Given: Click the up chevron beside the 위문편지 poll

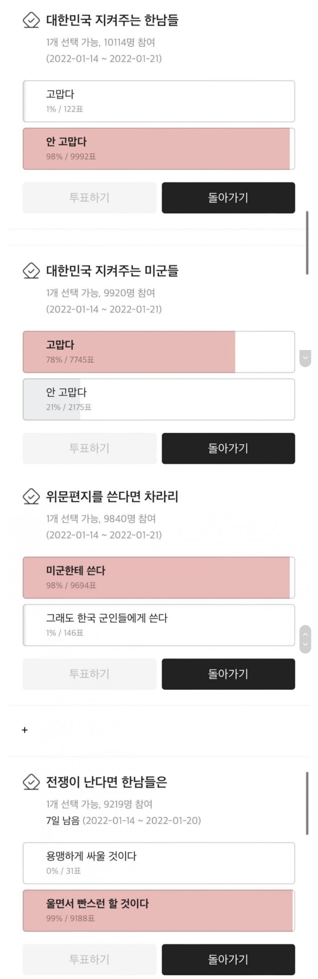Looking at the screenshot, I should tap(305, 634).
